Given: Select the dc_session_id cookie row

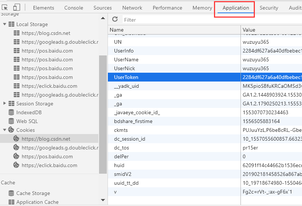Looking at the screenshot, I should tap(205, 139).
